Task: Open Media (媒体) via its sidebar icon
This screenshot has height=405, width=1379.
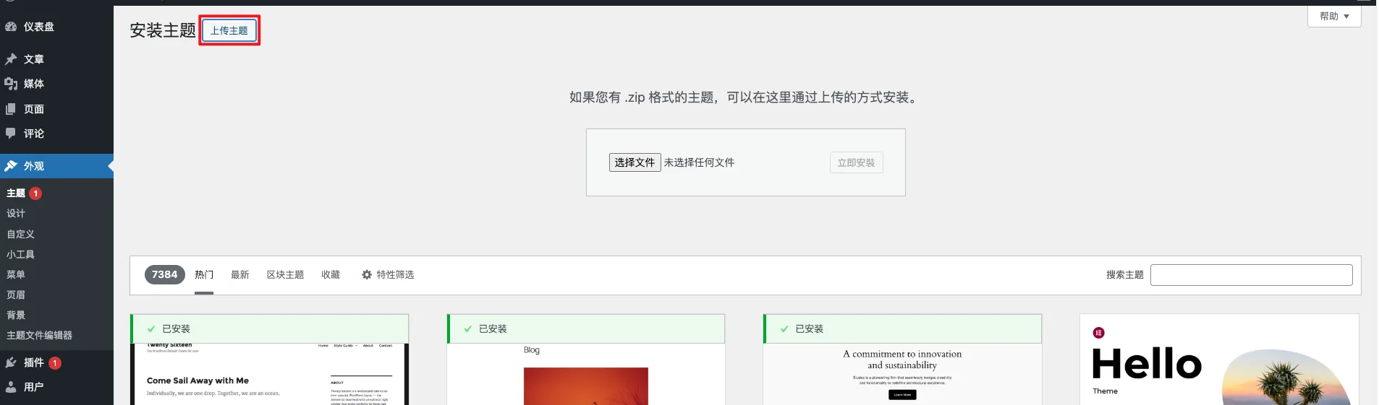Action: coord(11,84)
